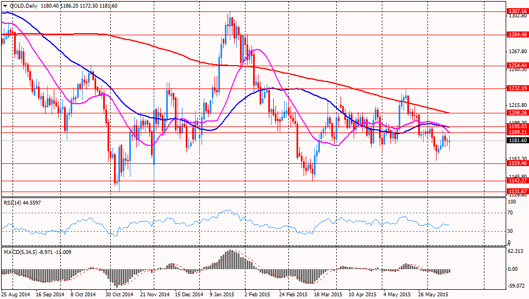Image resolution: width=529 pixels, height=299 pixels.
Task: Click the 15 Dec 2014 date label
Action: coord(189,294)
